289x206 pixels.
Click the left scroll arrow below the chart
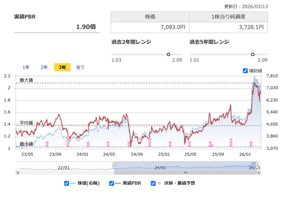(x=18, y=172)
